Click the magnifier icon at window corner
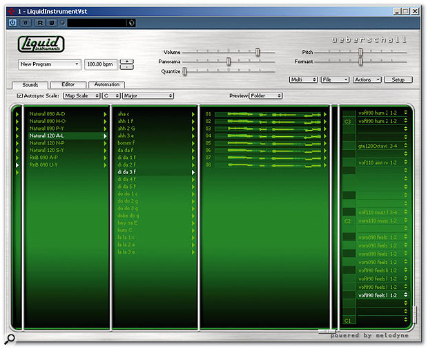 pyautogui.click(x=10, y=339)
